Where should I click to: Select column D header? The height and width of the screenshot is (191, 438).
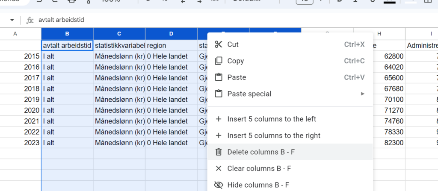tap(171, 34)
